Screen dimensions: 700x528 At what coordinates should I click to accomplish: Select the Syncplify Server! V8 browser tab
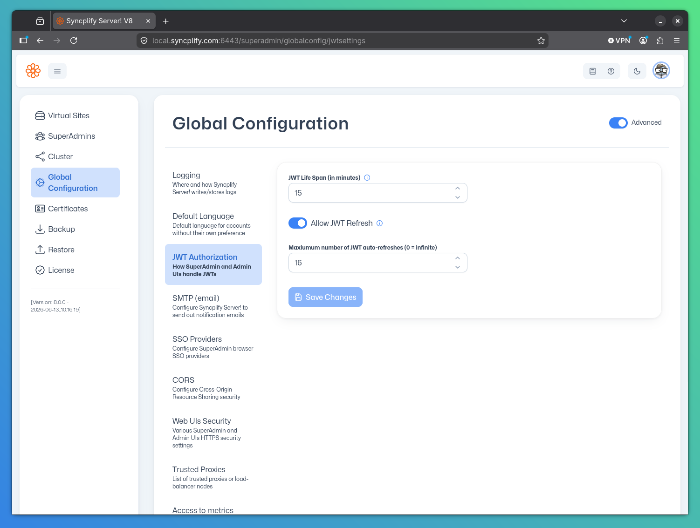coord(103,21)
